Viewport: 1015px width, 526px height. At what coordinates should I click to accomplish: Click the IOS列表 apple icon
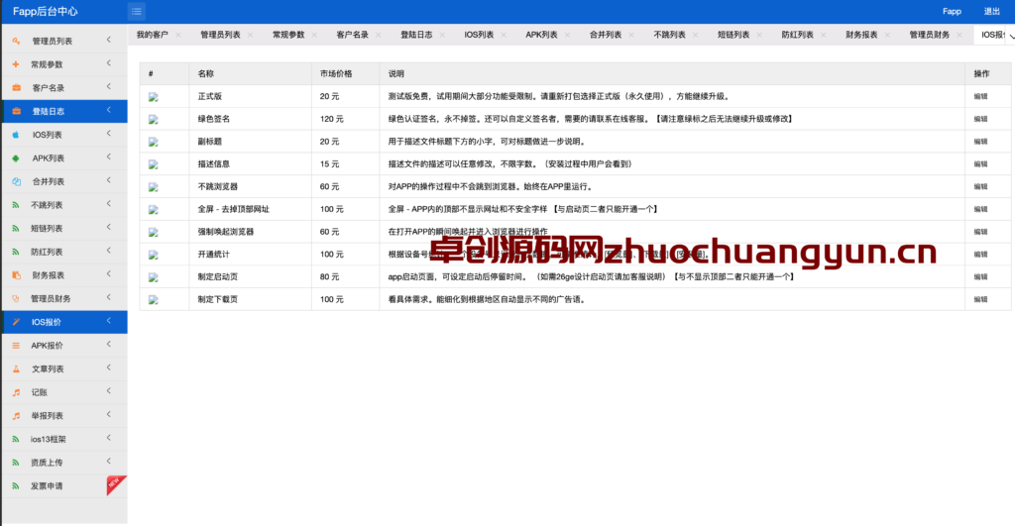[16, 135]
